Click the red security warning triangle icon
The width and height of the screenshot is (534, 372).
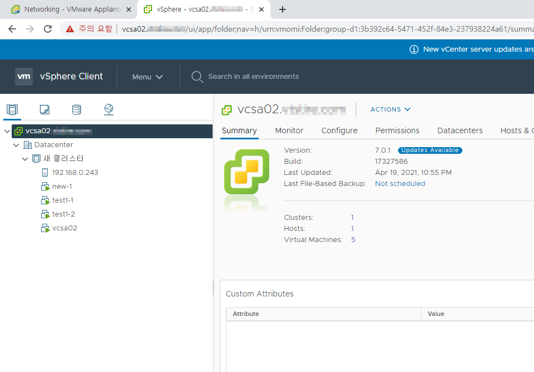pyautogui.click(x=70, y=29)
